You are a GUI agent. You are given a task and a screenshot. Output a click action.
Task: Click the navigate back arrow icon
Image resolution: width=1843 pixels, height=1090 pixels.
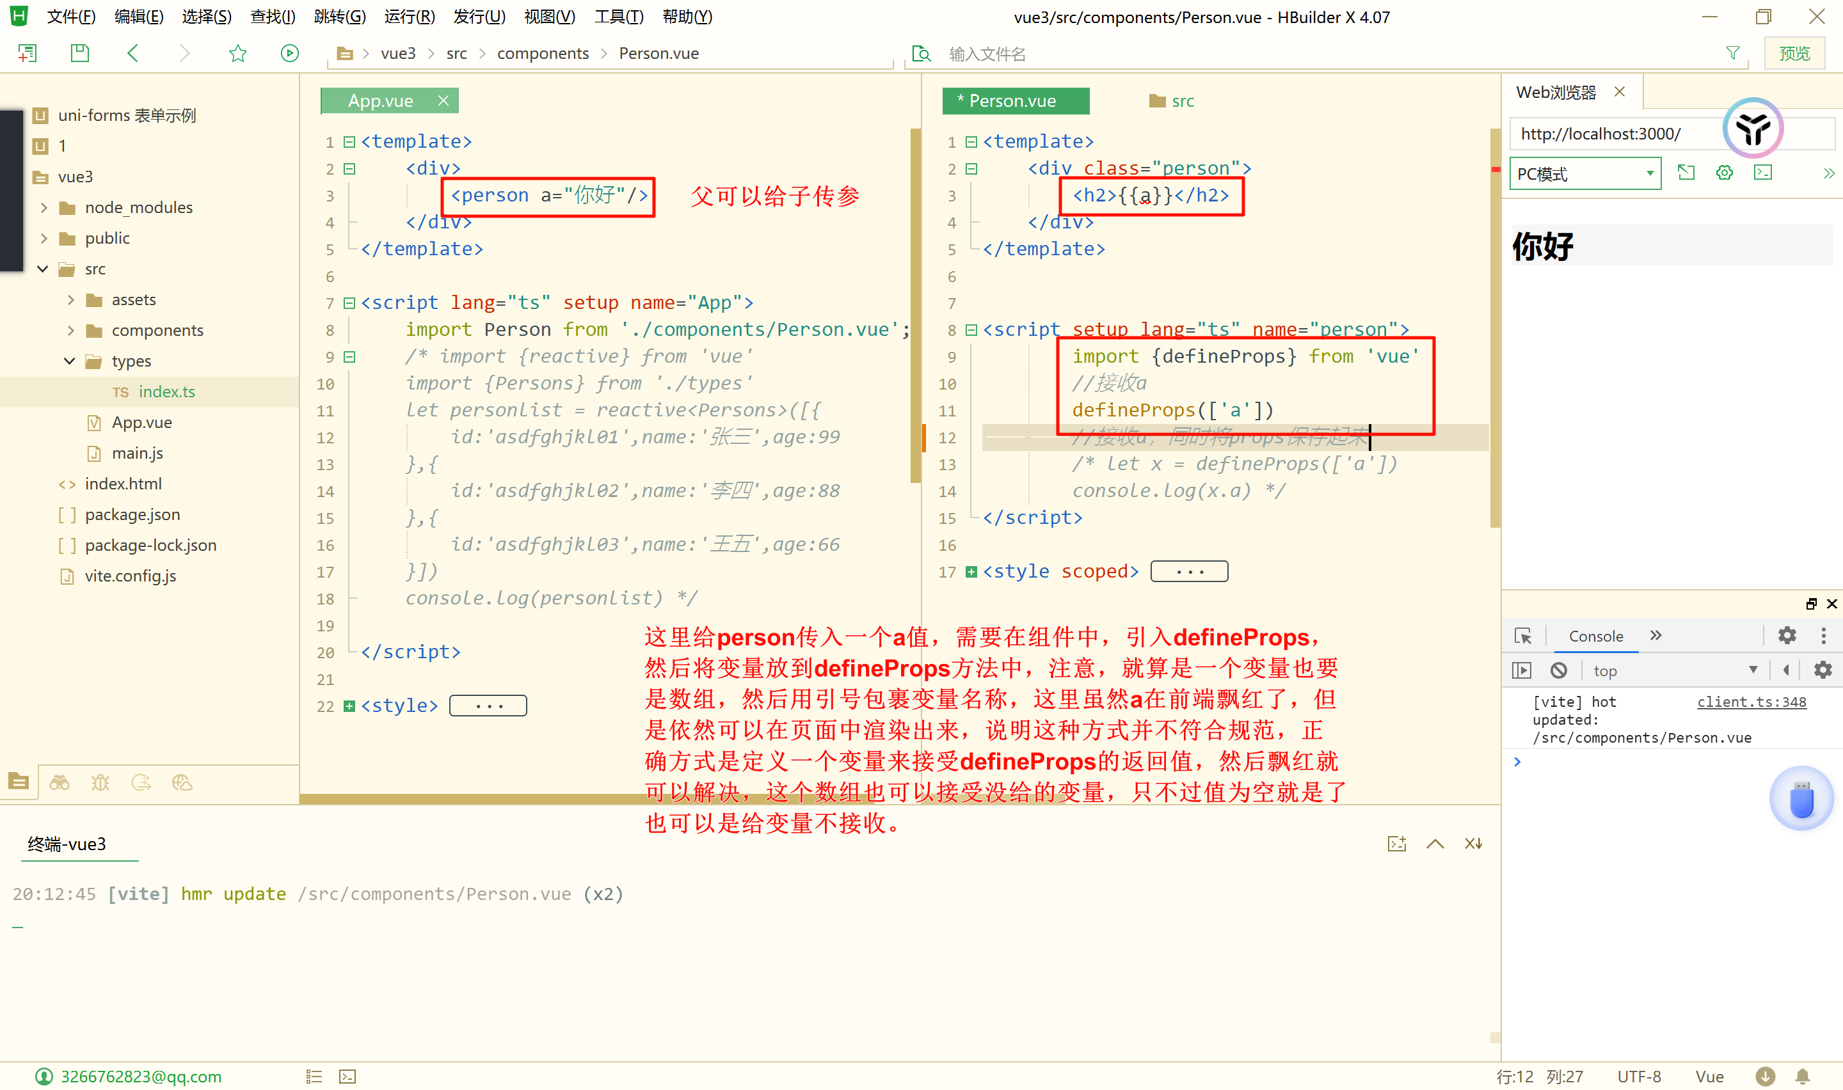pyautogui.click(x=133, y=53)
